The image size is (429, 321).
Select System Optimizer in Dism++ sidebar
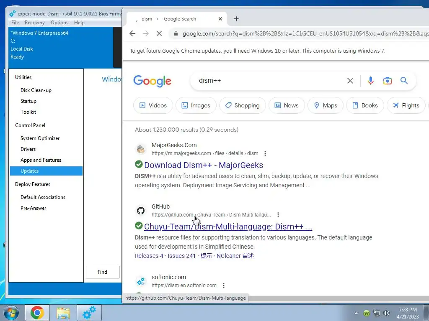click(x=40, y=138)
